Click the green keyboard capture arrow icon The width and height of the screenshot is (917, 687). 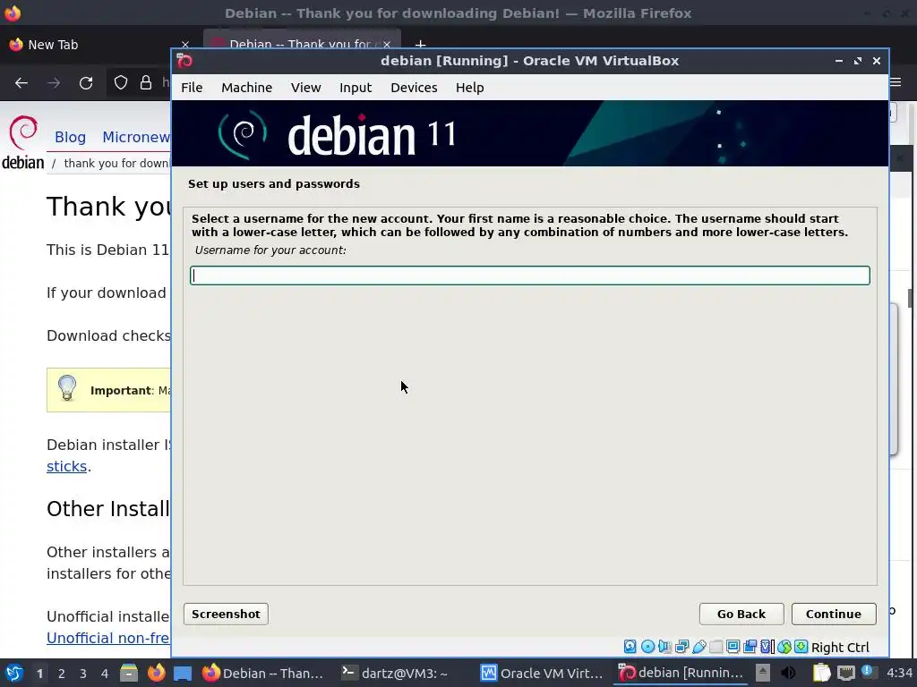pos(801,647)
